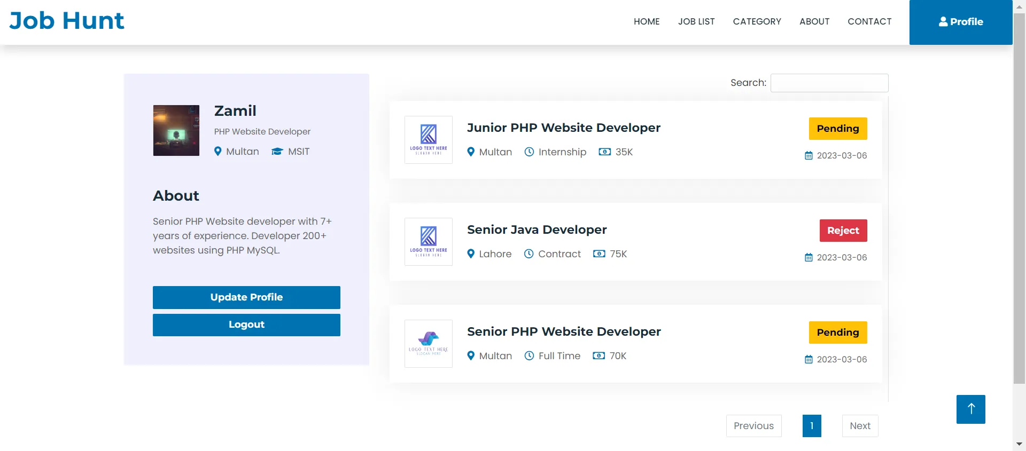Click Zamil's profile picture thumbnail
The image size is (1026, 451).
(176, 131)
